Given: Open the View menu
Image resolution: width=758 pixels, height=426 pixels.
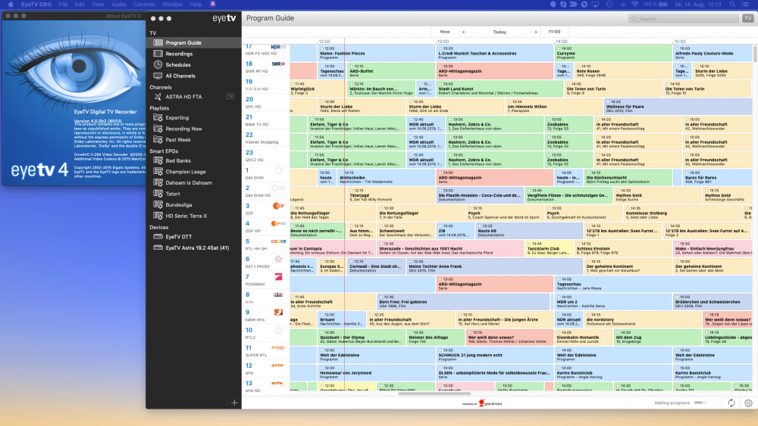Looking at the screenshot, I should click(98, 5).
